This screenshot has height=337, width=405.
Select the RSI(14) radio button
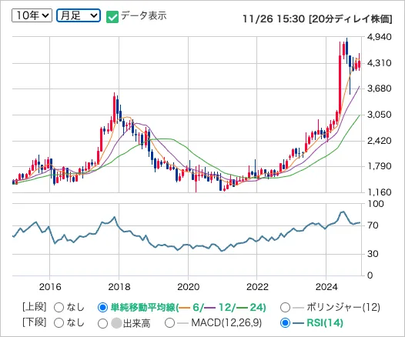285,323
